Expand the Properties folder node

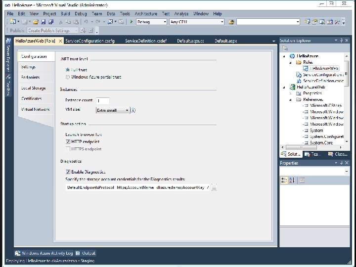click(x=290, y=93)
